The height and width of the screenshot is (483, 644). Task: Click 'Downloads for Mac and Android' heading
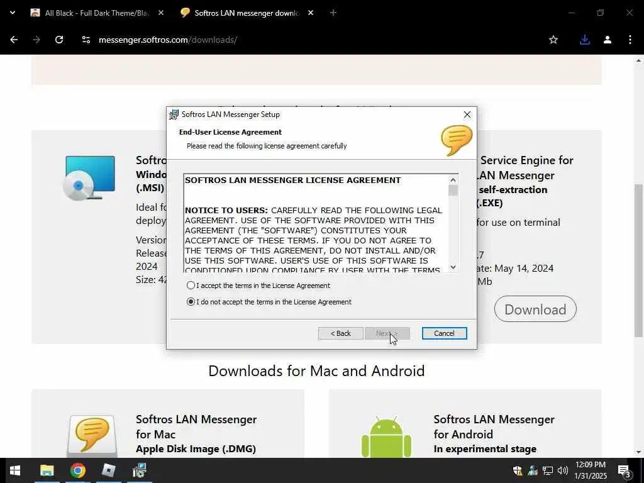coord(316,371)
